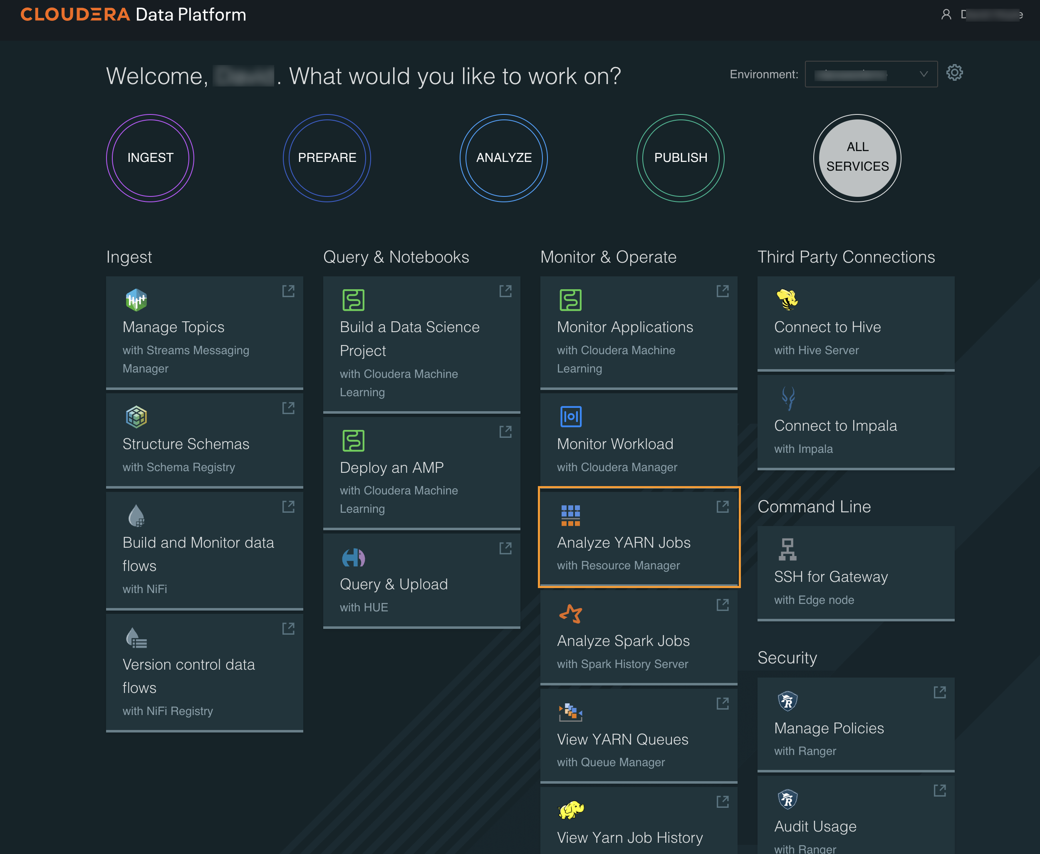Click the Cloudera Data Platform logo
The width and height of the screenshot is (1040, 854).
click(x=133, y=15)
